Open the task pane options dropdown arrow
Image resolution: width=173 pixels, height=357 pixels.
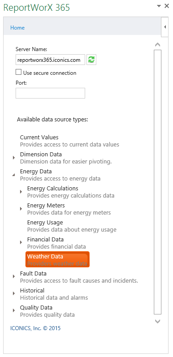pos(159,6)
